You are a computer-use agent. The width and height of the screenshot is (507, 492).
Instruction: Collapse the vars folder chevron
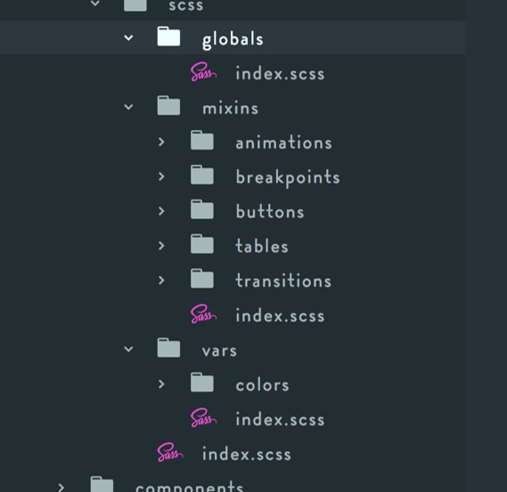tap(128, 349)
